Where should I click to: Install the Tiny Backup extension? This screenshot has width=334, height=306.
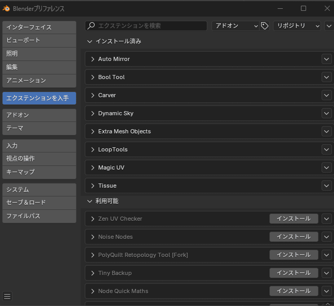point(294,273)
